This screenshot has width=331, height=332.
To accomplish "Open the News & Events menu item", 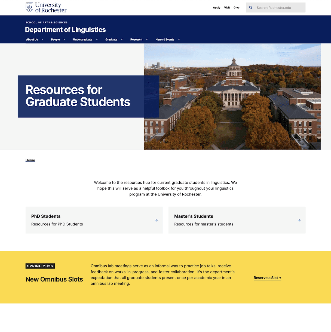I will (x=165, y=40).
